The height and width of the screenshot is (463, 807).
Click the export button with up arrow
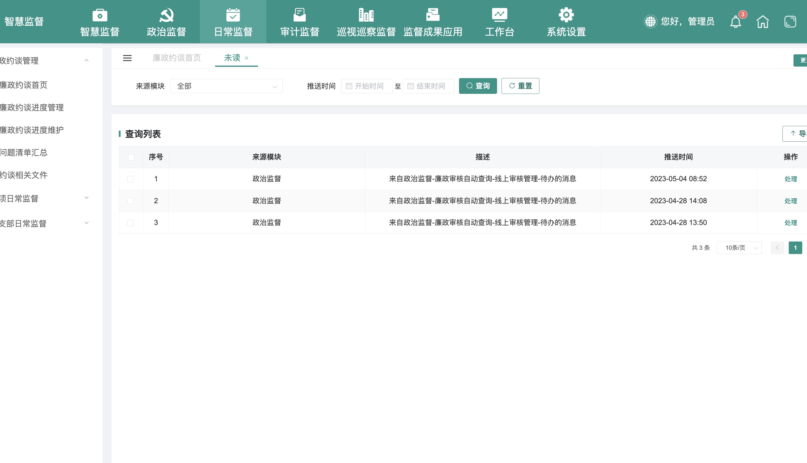[794, 134]
